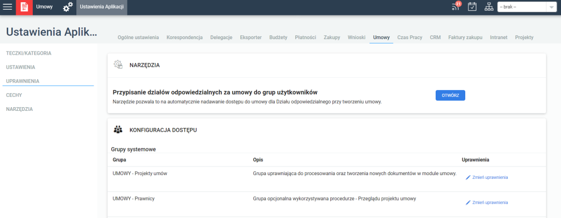Click pencil icon for UMOWY - Prawnicy

pos(468,202)
